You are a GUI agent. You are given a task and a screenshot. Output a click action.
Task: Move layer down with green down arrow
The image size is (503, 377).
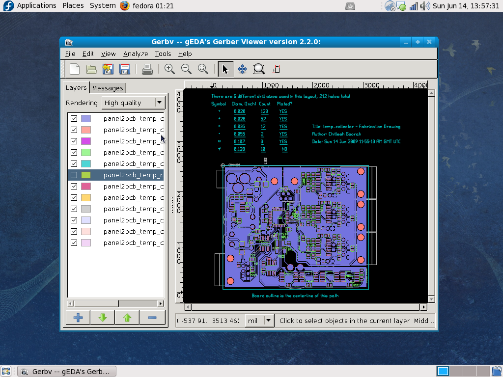pyautogui.click(x=103, y=318)
